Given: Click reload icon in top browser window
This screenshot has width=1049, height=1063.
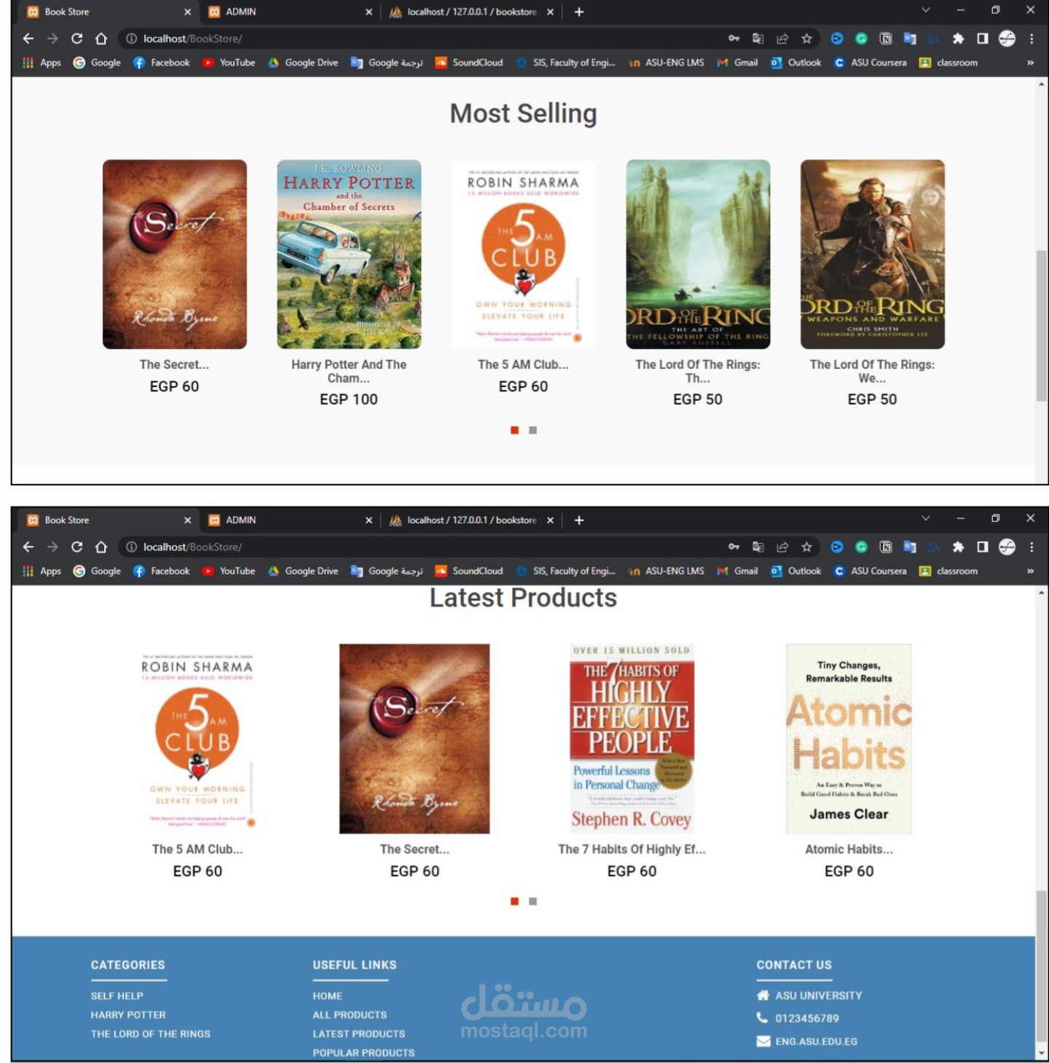Looking at the screenshot, I should pyautogui.click(x=76, y=39).
